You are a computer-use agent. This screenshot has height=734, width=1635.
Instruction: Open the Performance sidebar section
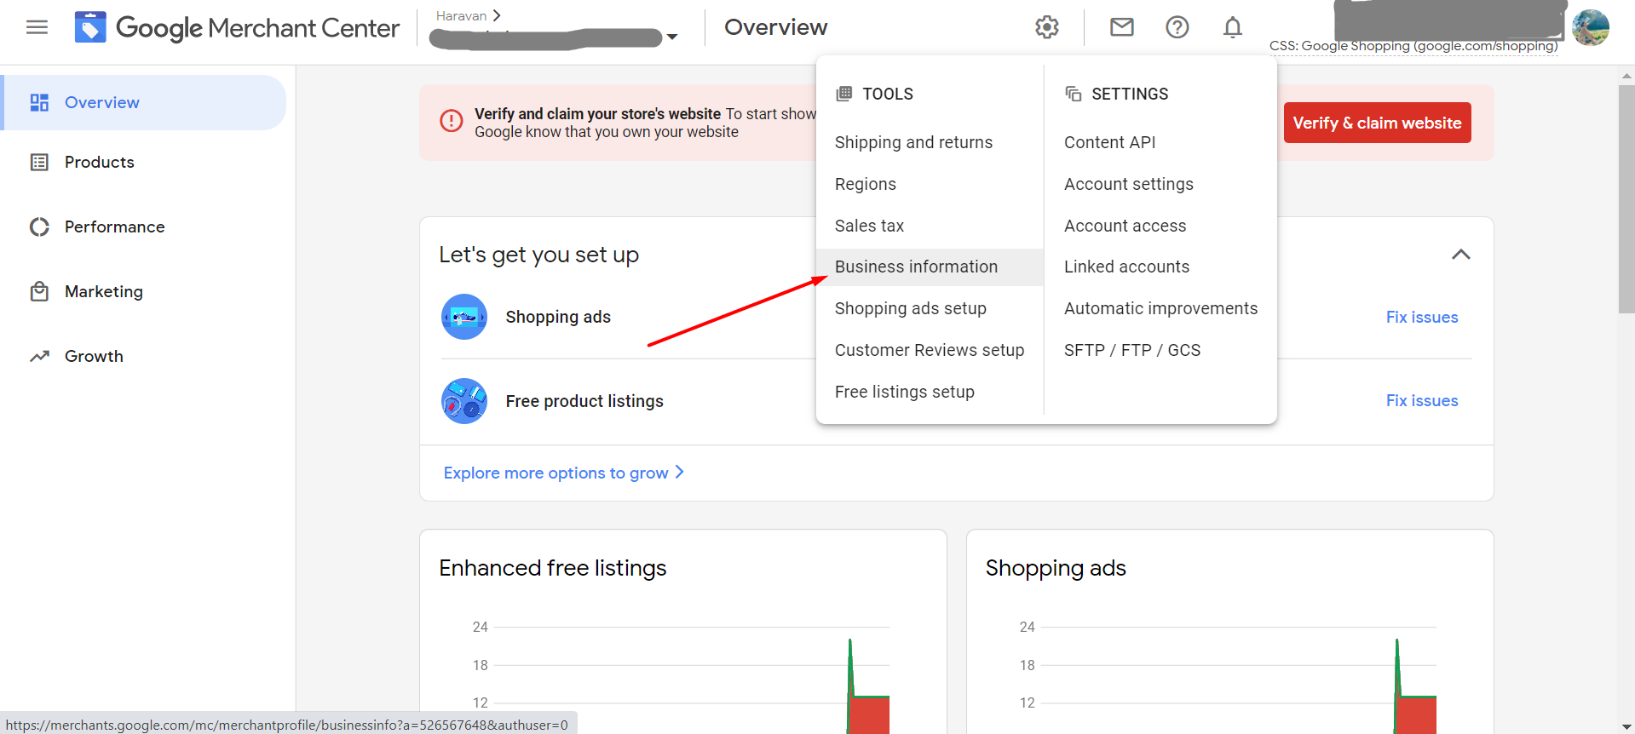click(x=114, y=227)
